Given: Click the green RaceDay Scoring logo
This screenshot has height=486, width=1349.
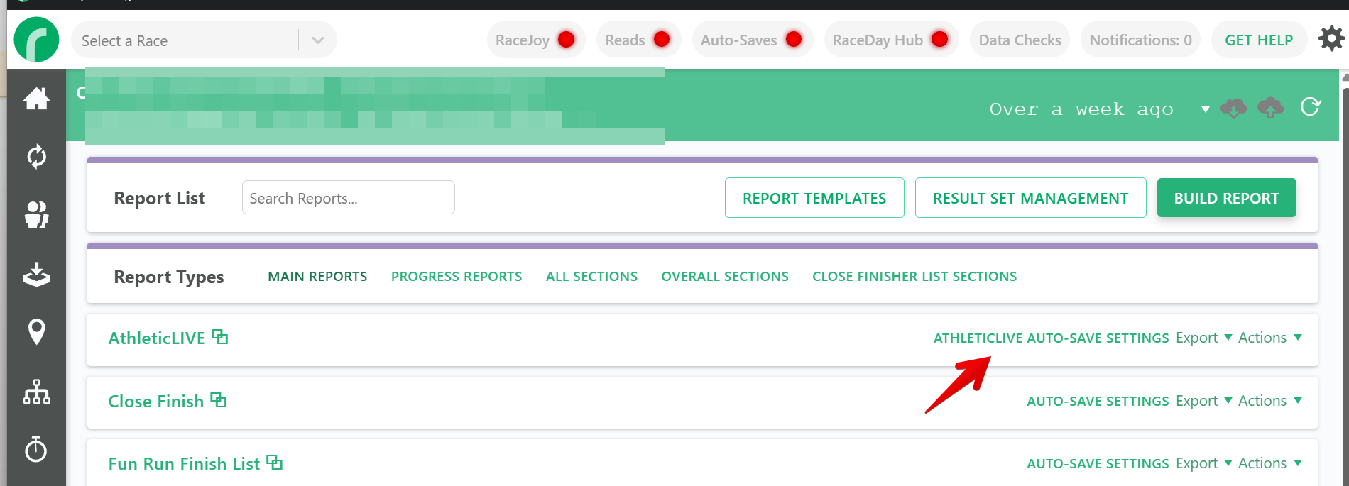Looking at the screenshot, I should tap(36, 40).
